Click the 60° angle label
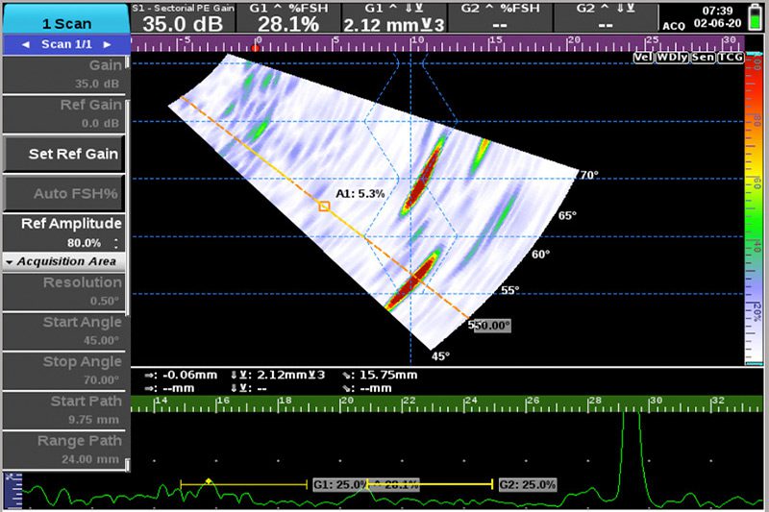Screen dimensions: 769x512 [x=540, y=255]
